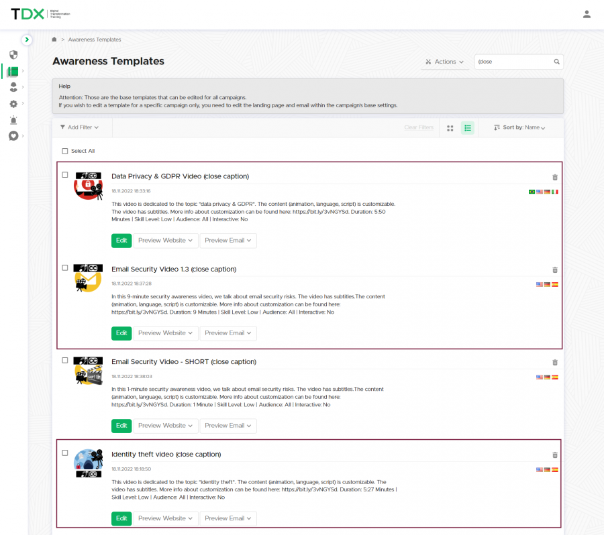Edit the Data Privacy & GDPR Video template
This screenshot has height=535, width=604.
tap(121, 241)
